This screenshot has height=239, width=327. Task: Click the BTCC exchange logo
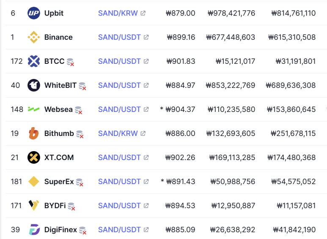33,61
